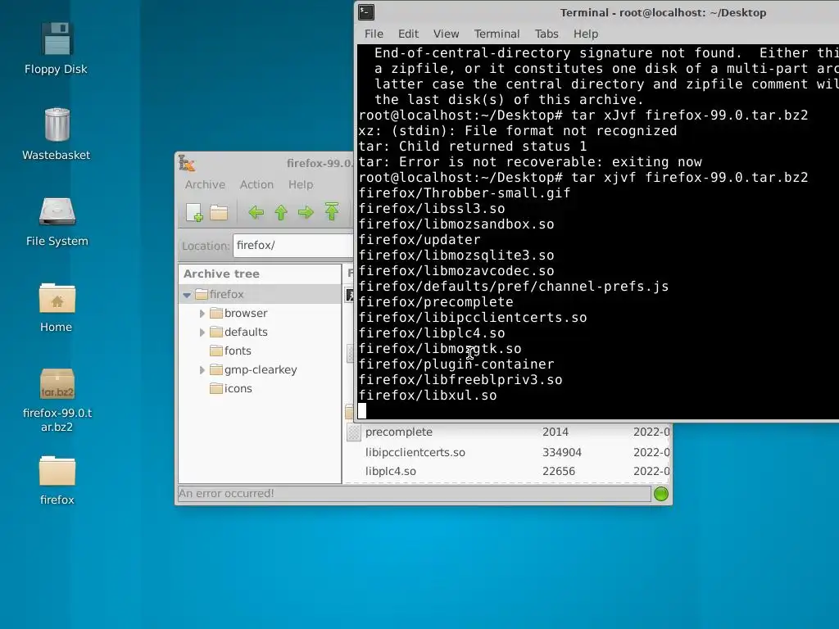Screen dimensions: 839x629
Task: Click the terminal line firefox/libxul.so
Action: (x=428, y=396)
